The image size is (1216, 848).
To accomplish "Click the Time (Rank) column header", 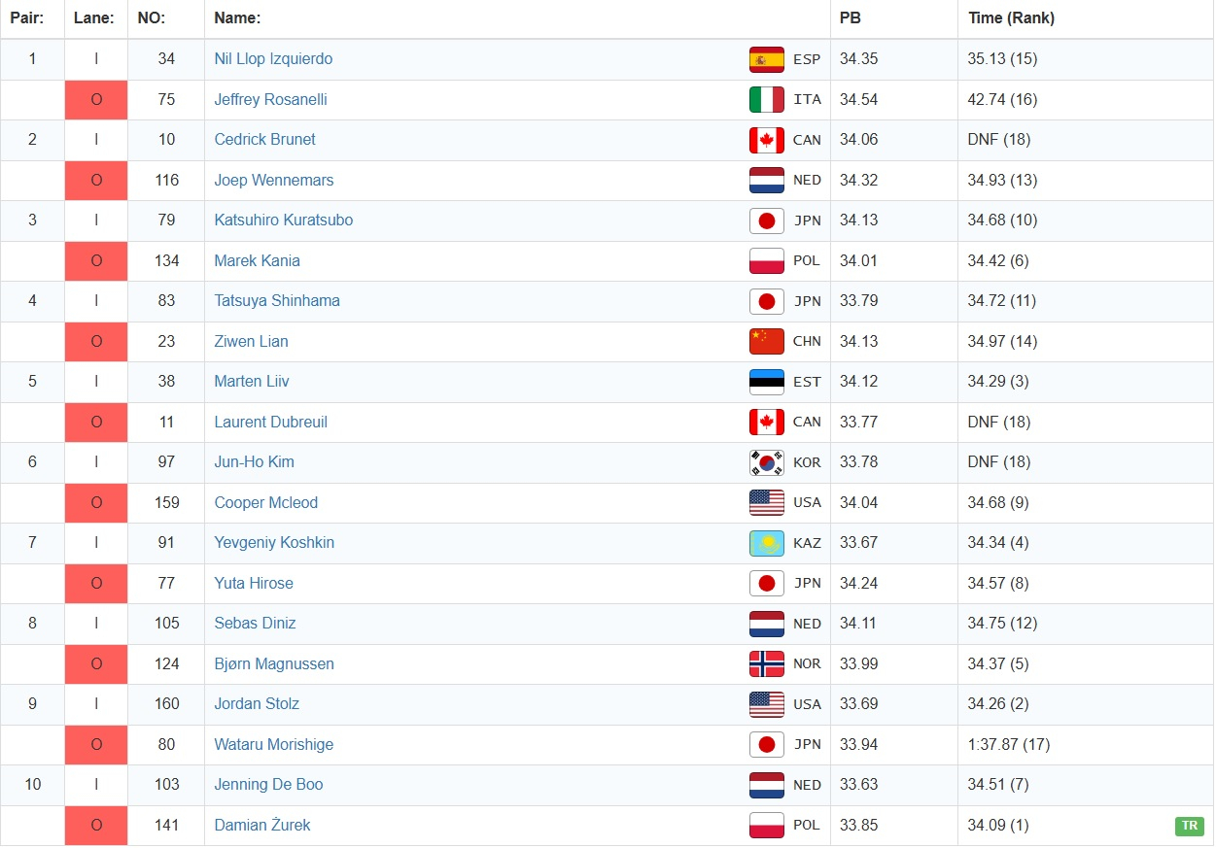I will pos(1011,18).
